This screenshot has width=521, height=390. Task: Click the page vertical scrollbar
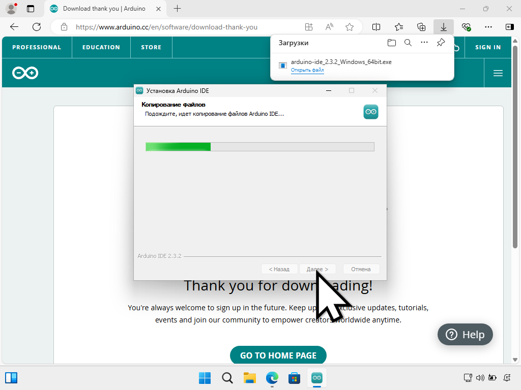point(515,147)
